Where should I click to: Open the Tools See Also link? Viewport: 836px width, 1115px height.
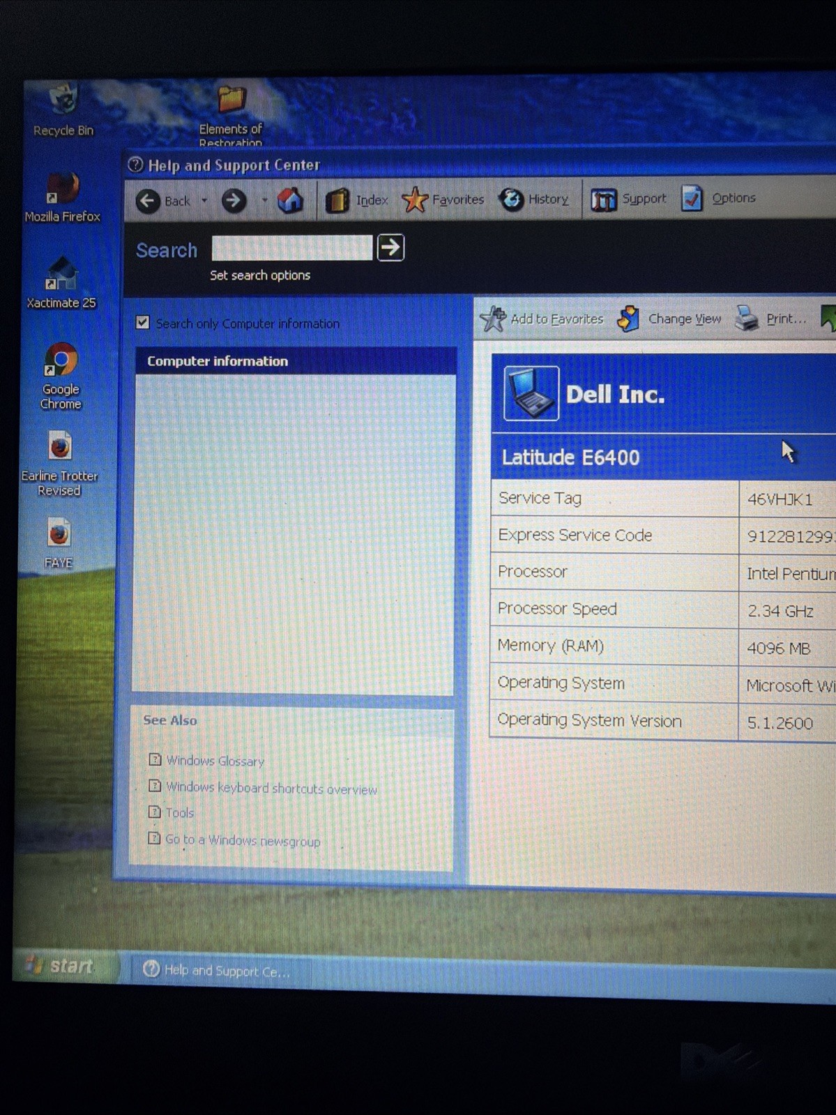coord(179,813)
